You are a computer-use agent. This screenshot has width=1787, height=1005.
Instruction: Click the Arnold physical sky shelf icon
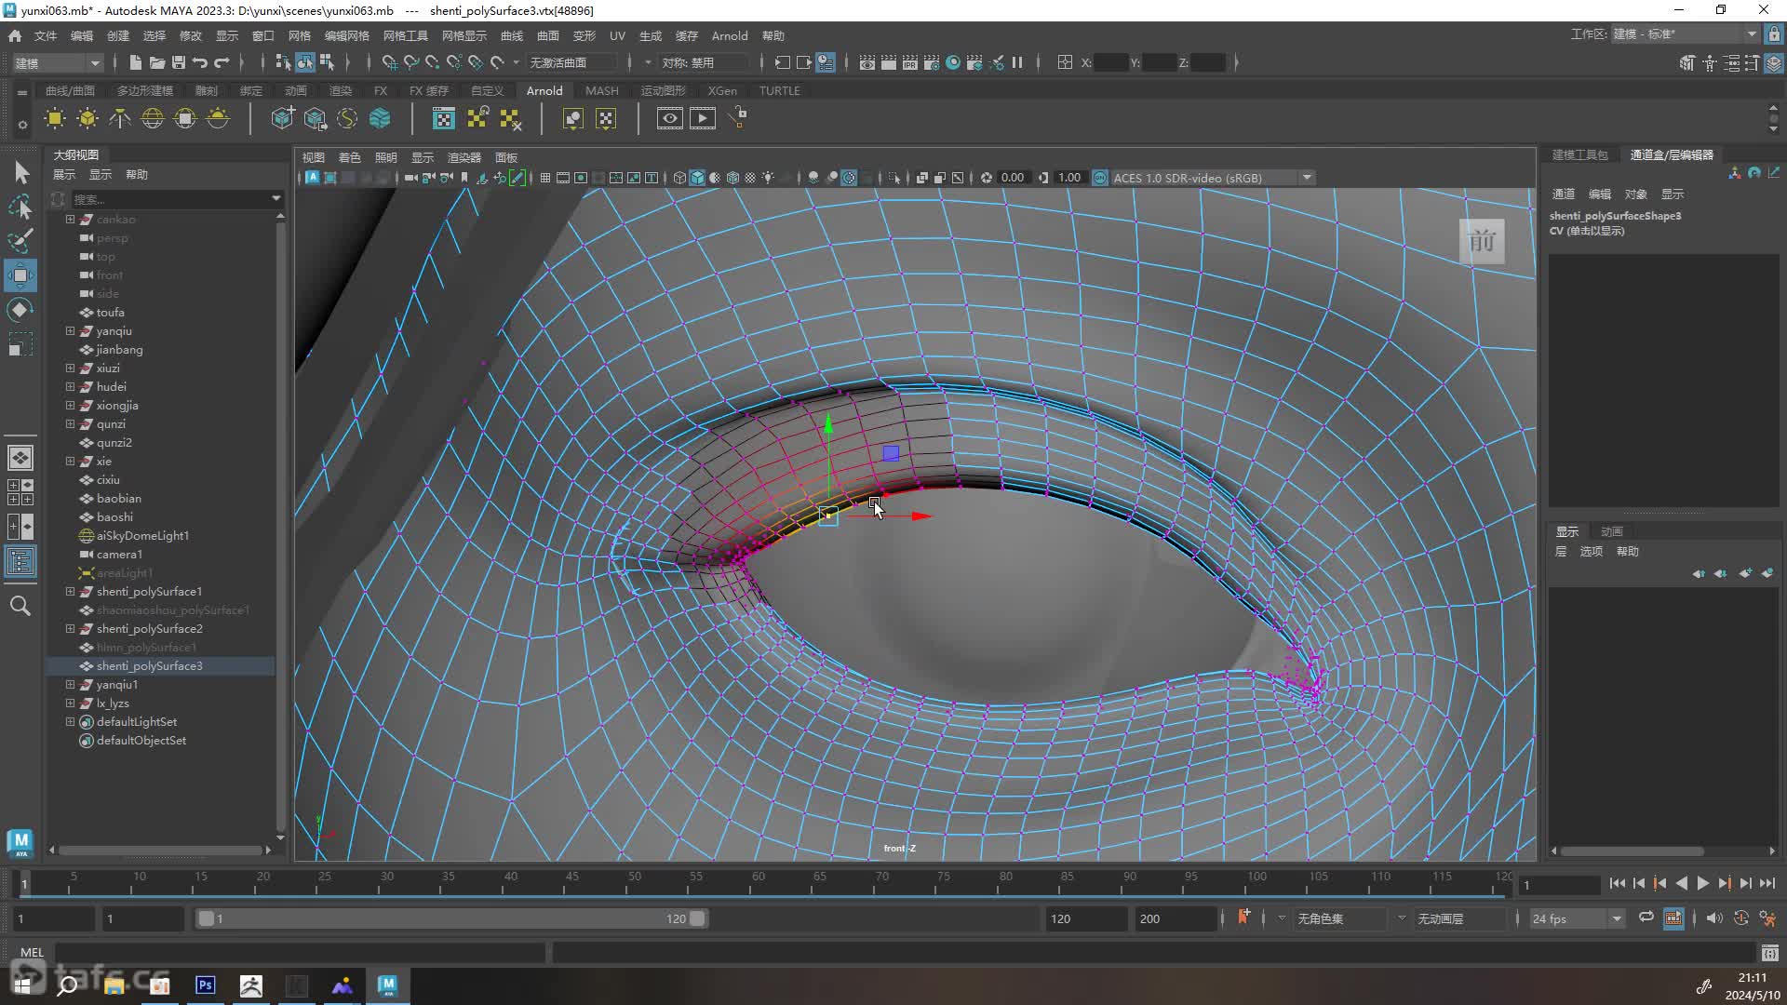pyautogui.click(x=218, y=118)
